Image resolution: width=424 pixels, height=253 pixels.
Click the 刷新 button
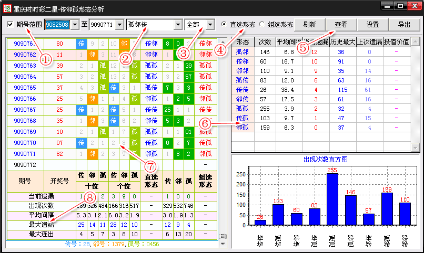coord(309,25)
